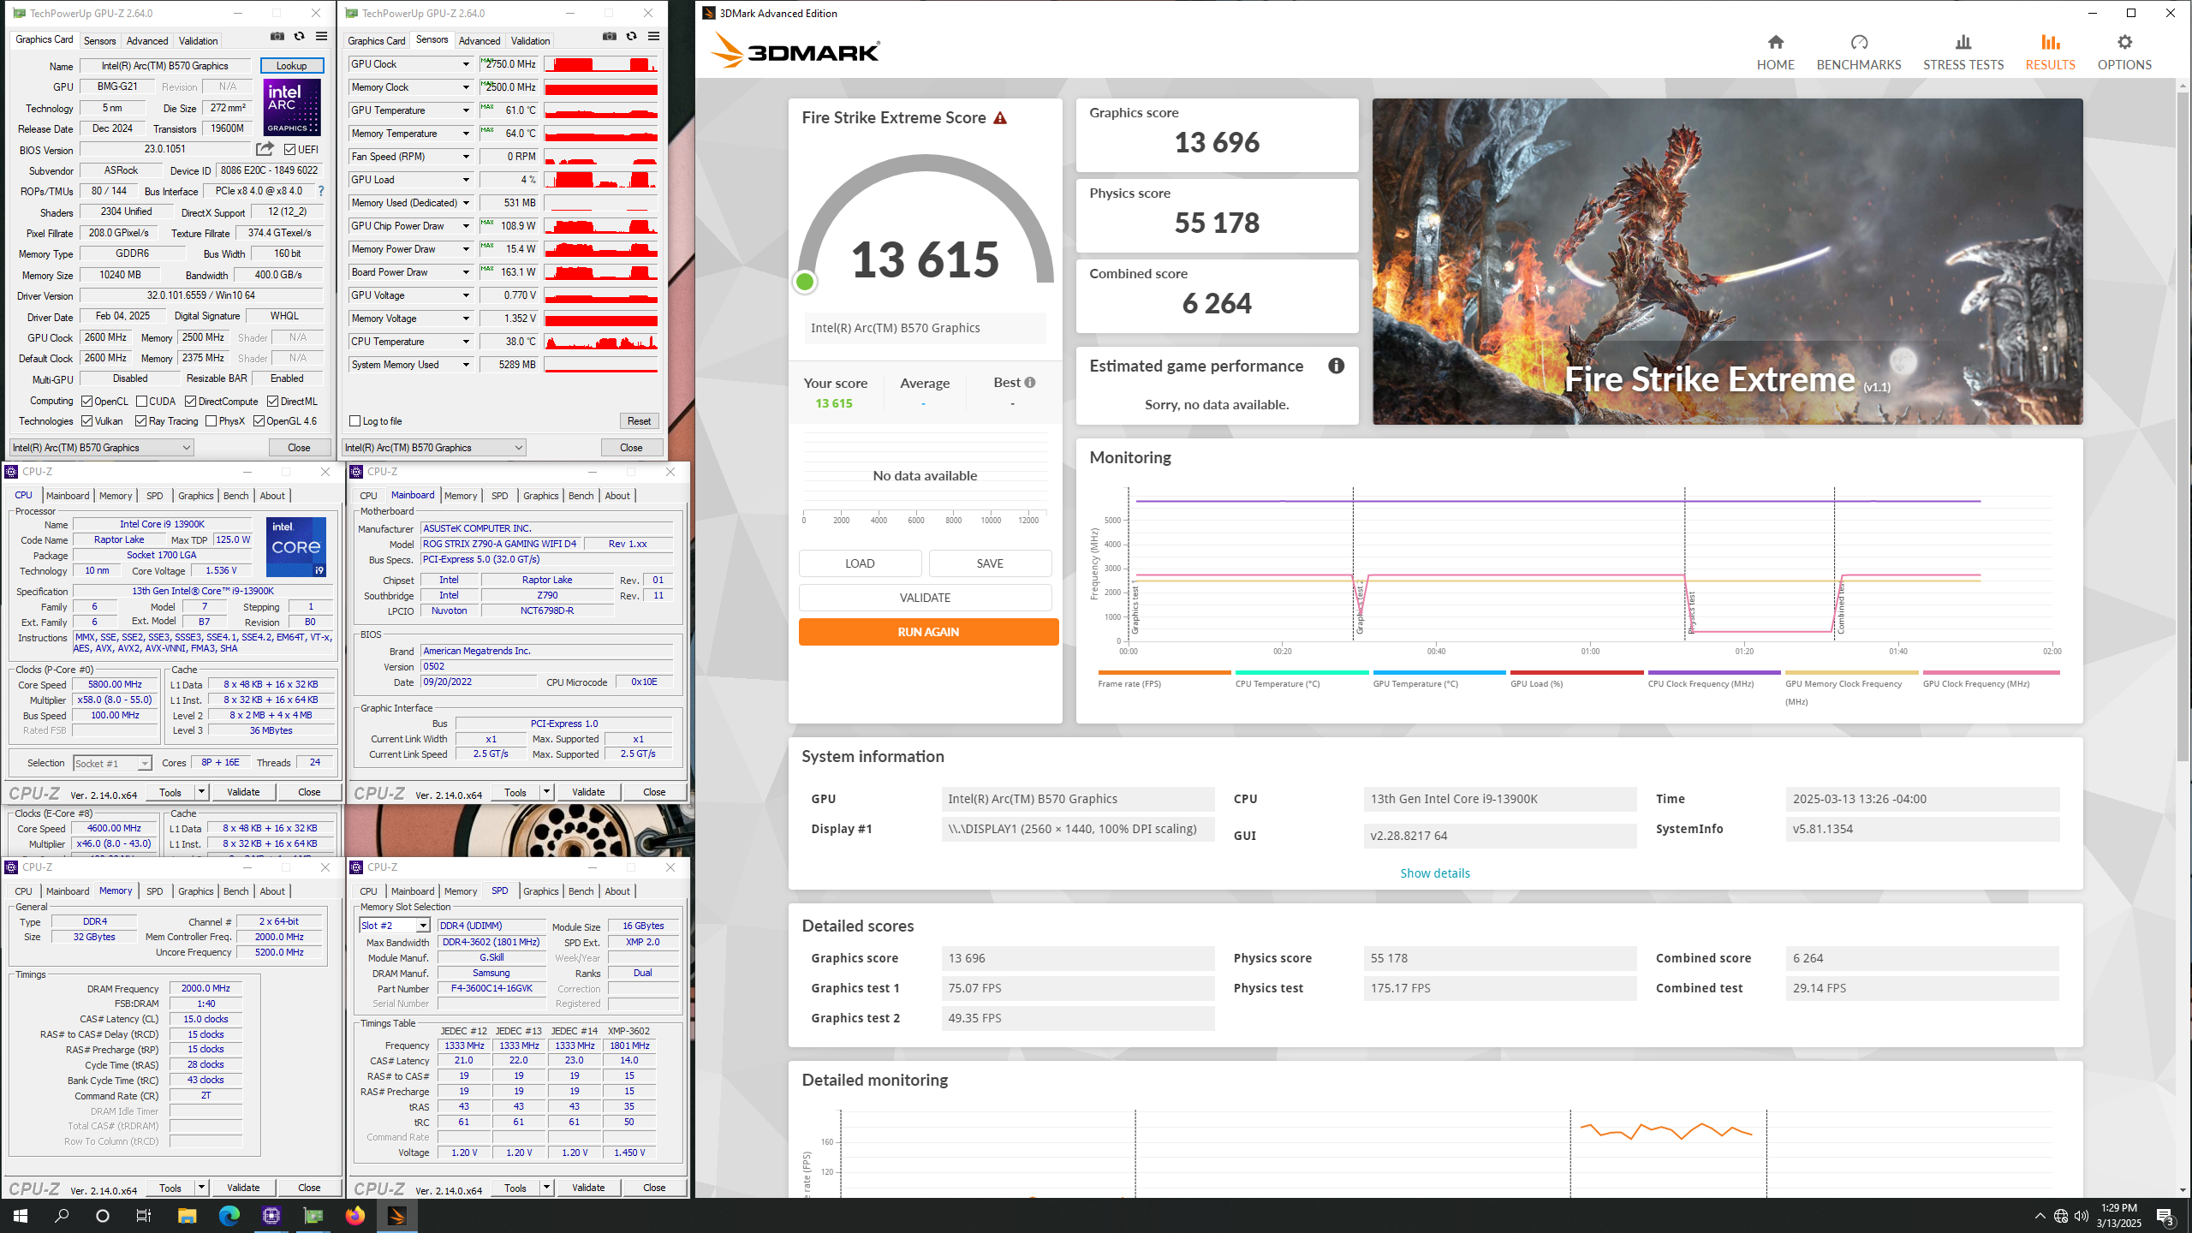Toggle the PhysX checkbox in GPU-Z
This screenshot has width=2192, height=1233.
point(211,421)
